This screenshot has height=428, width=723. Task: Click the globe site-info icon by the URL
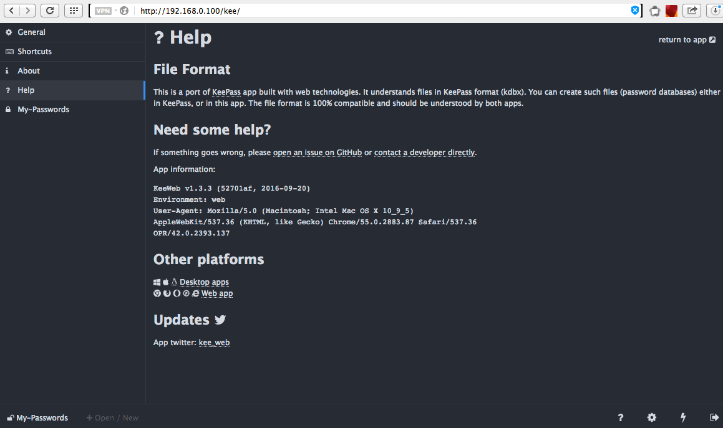click(x=124, y=11)
